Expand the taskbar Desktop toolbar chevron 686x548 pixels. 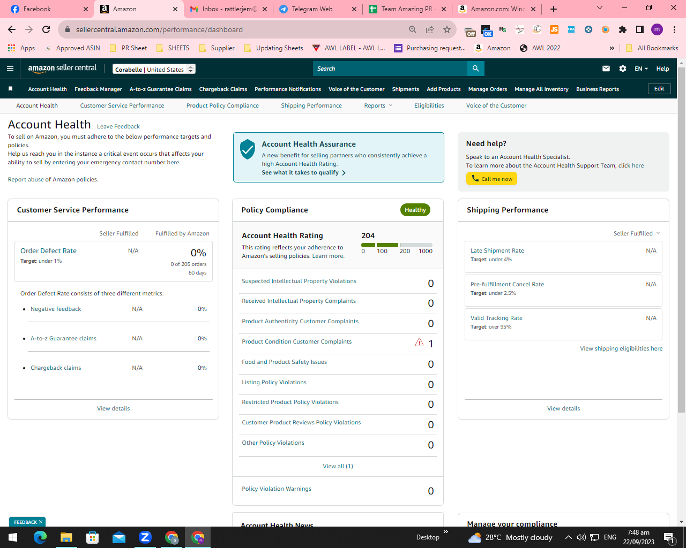click(446, 532)
